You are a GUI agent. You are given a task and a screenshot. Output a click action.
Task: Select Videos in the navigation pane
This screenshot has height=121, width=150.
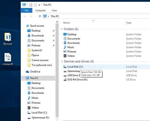click(33, 108)
